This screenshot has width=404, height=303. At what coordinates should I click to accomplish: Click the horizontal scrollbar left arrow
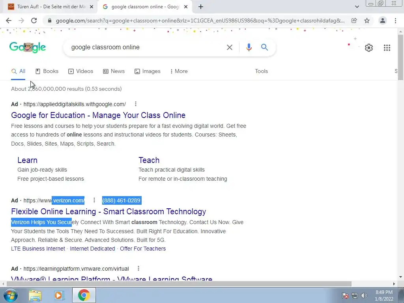tap(3, 284)
